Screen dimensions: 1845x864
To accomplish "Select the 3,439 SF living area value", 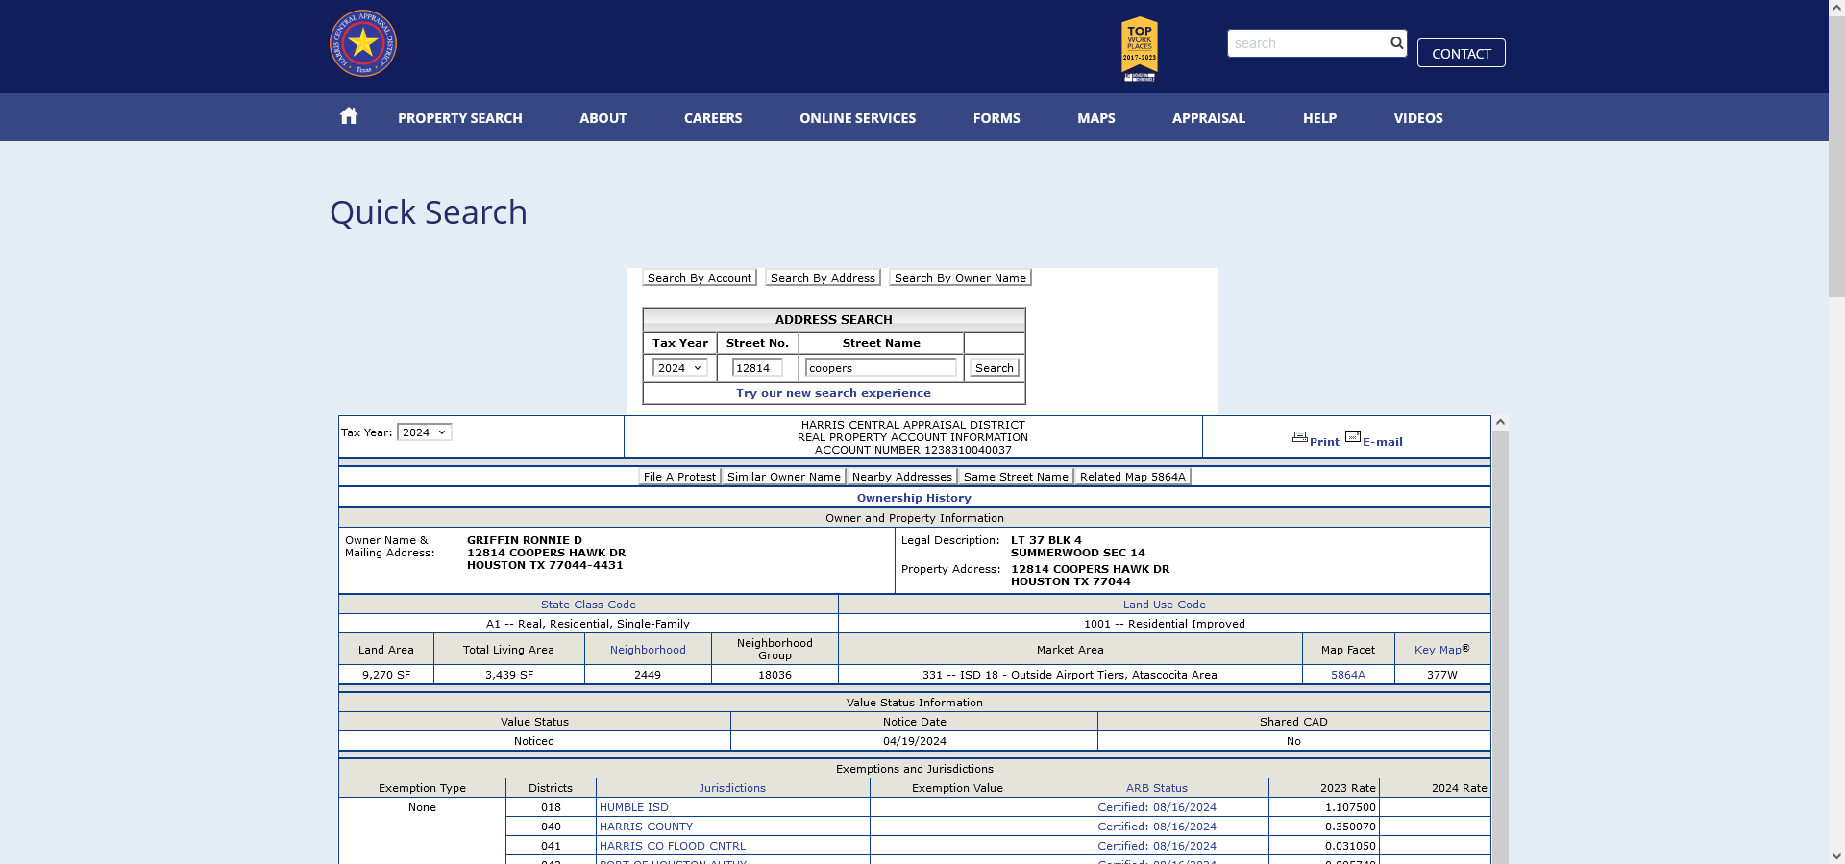I will tap(509, 675).
